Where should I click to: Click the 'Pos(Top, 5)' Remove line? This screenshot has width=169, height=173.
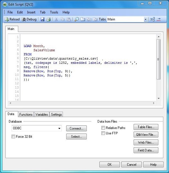point(47,75)
